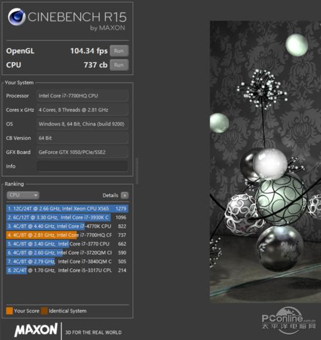This screenshot has width=321, height=340.
Task: Select the i5-3317U ranking entry
Action: 67,271
